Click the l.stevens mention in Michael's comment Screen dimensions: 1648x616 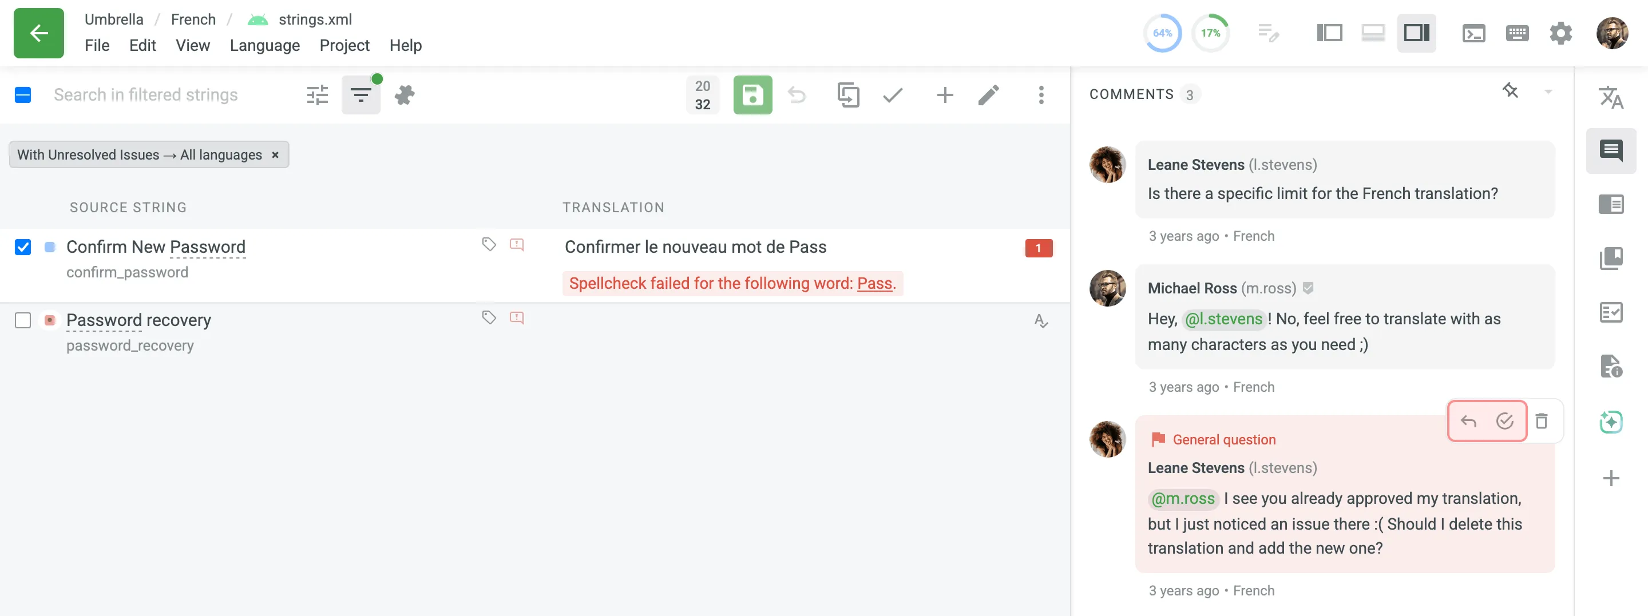pyautogui.click(x=1224, y=319)
